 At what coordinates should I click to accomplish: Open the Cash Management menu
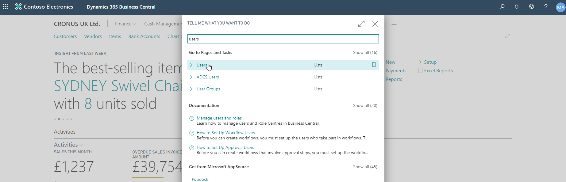point(163,24)
